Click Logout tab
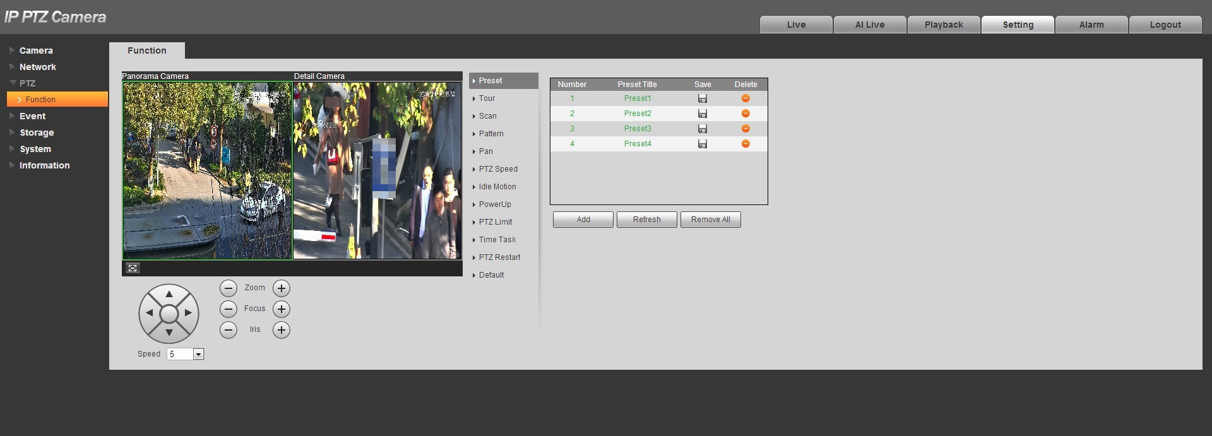This screenshot has width=1212, height=436. pyautogui.click(x=1165, y=25)
